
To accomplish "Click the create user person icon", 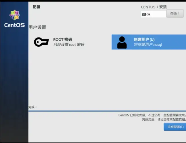I will click(122, 42).
